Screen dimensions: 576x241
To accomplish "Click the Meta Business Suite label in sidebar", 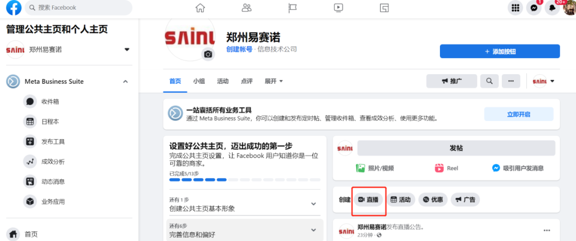I will click(54, 82).
